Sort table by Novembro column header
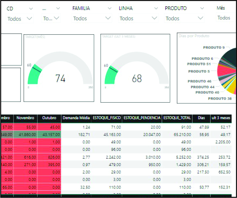 pyautogui.click(x=26, y=118)
